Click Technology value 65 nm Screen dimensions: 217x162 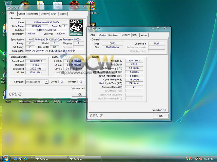click(32, 34)
